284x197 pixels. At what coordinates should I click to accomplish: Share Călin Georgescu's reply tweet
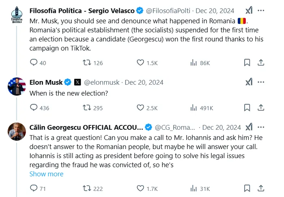[261, 188]
